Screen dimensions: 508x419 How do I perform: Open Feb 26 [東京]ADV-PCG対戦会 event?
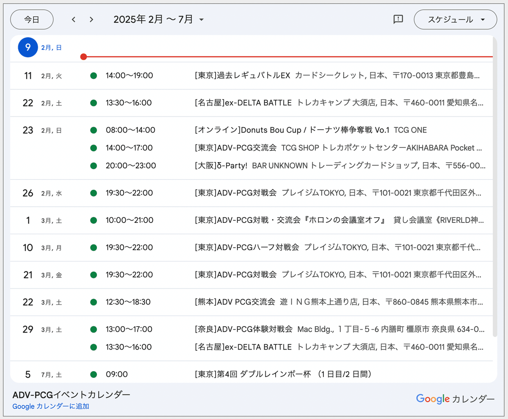[x=338, y=193]
